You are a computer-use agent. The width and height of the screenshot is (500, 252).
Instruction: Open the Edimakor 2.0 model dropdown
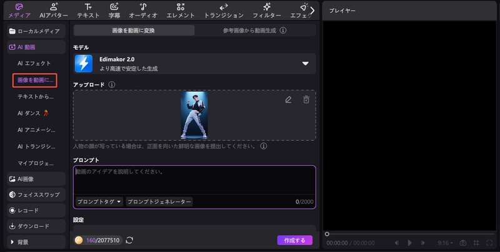306,64
